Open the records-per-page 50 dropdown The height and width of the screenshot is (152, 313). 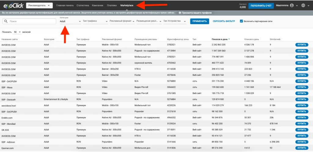click(x=17, y=32)
